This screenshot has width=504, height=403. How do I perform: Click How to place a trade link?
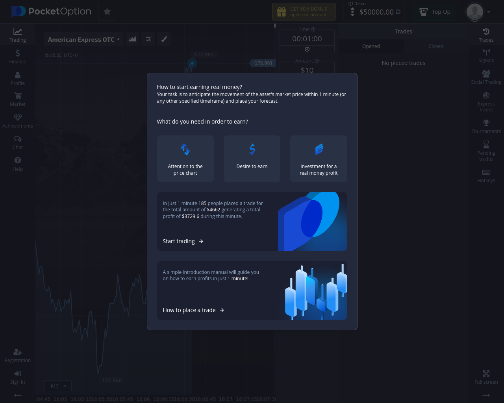(x=194, y=310)
